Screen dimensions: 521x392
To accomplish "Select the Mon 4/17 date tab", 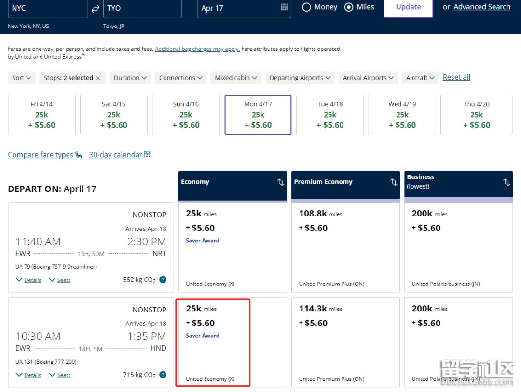I will click(258, 115).
